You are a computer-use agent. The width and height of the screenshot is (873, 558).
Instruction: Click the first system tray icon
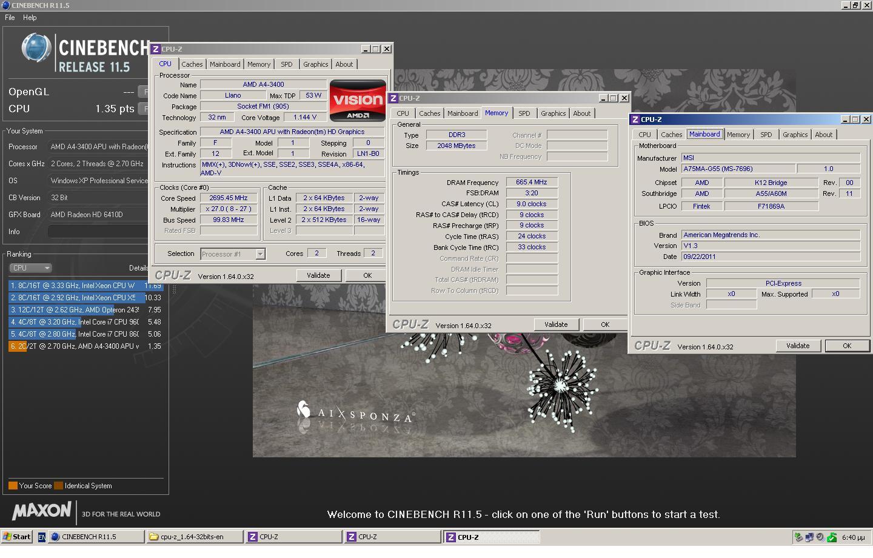coord(798,537)
